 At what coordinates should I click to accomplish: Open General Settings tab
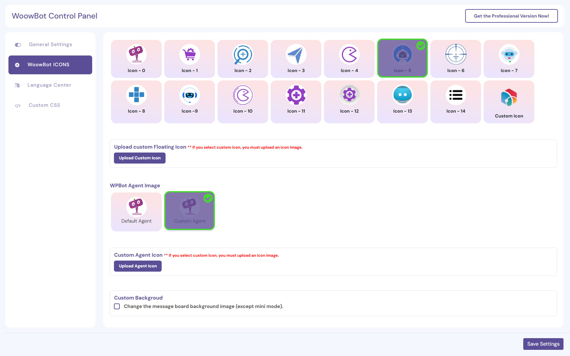[x=50, y=45]
